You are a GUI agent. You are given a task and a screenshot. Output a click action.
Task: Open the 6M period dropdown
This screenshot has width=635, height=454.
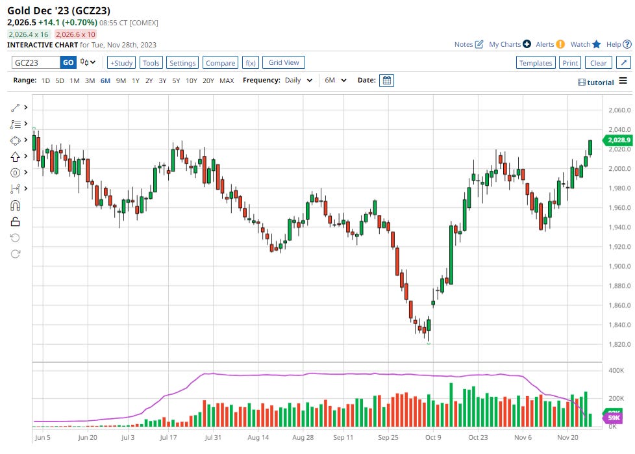pyautogui.click(x=336, y=81)
